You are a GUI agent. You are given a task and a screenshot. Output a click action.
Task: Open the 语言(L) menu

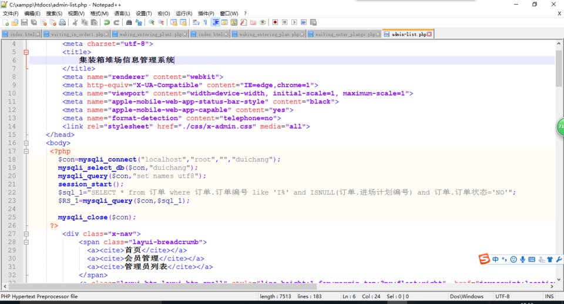click(x=122, y=14)
